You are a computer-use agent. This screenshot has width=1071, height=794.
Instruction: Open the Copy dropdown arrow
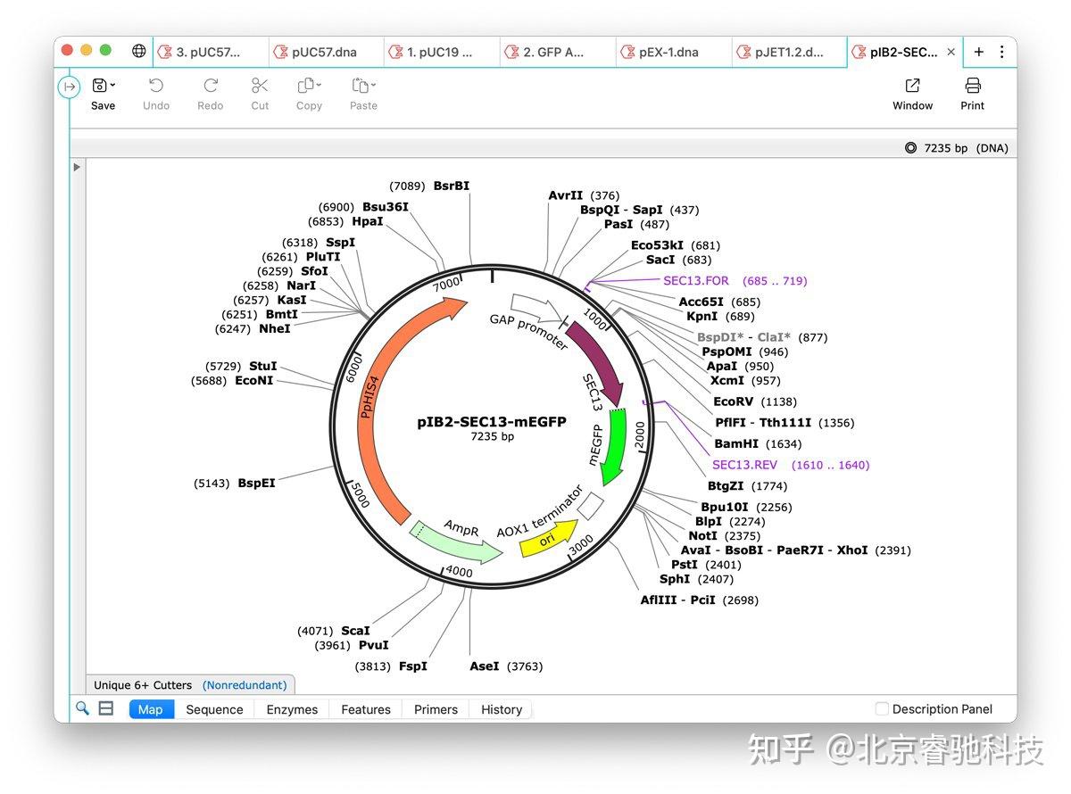319,86
